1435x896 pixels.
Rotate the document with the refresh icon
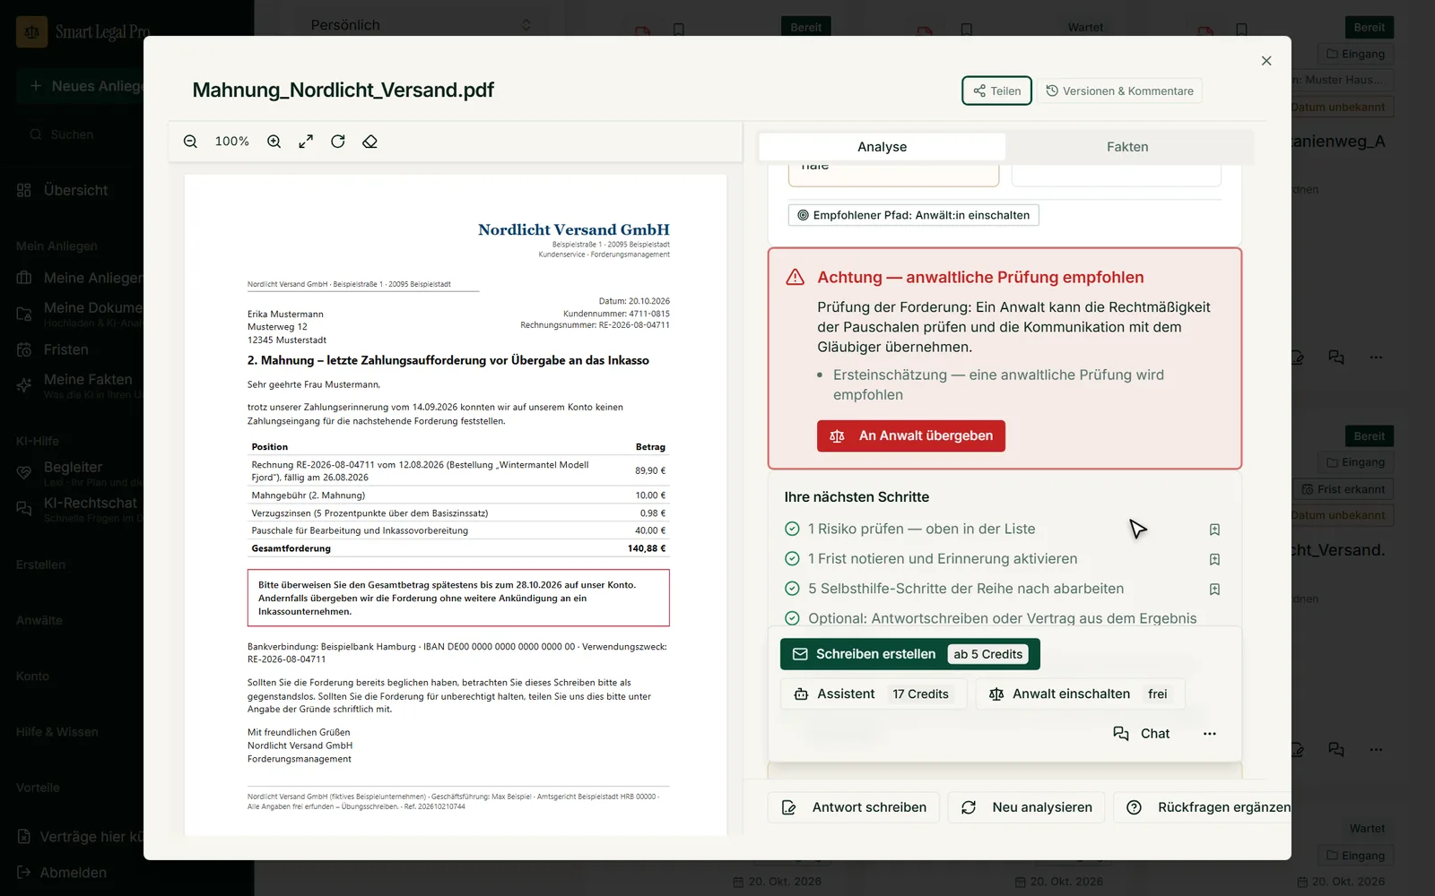point(338,142)
